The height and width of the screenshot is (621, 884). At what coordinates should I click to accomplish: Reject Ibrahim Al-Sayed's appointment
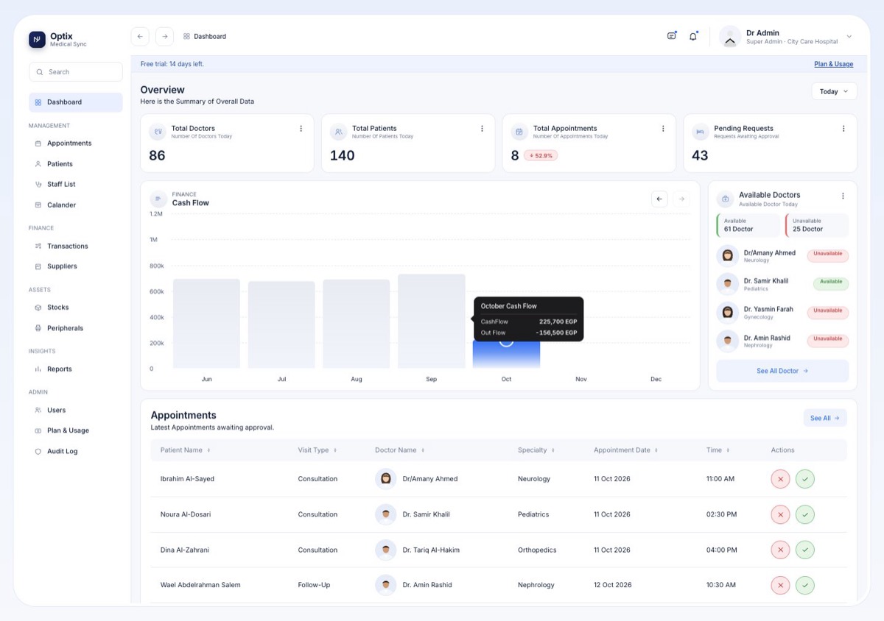point(780,479)
